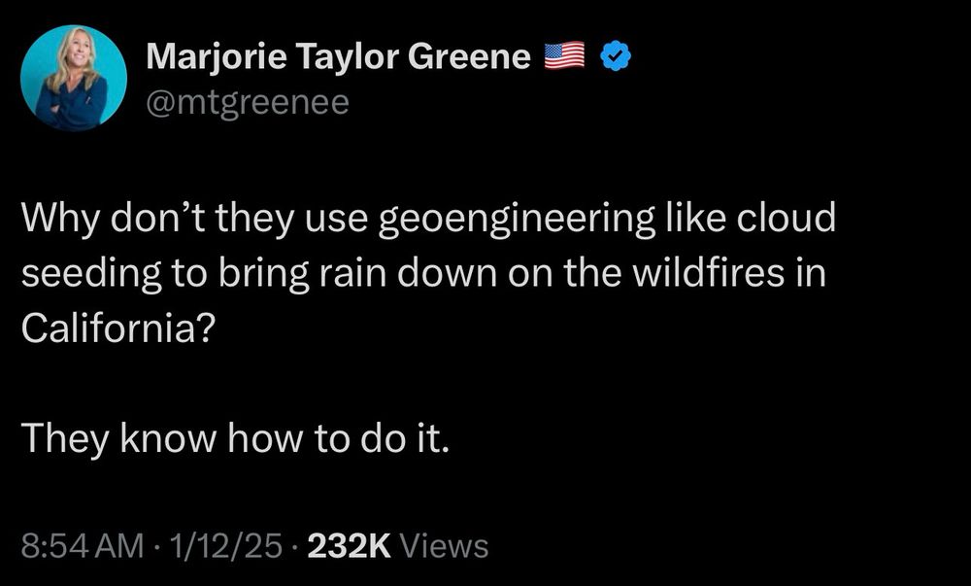
Task: Click the 8:54 AM timestamp
Action: [x=80, y=546]
